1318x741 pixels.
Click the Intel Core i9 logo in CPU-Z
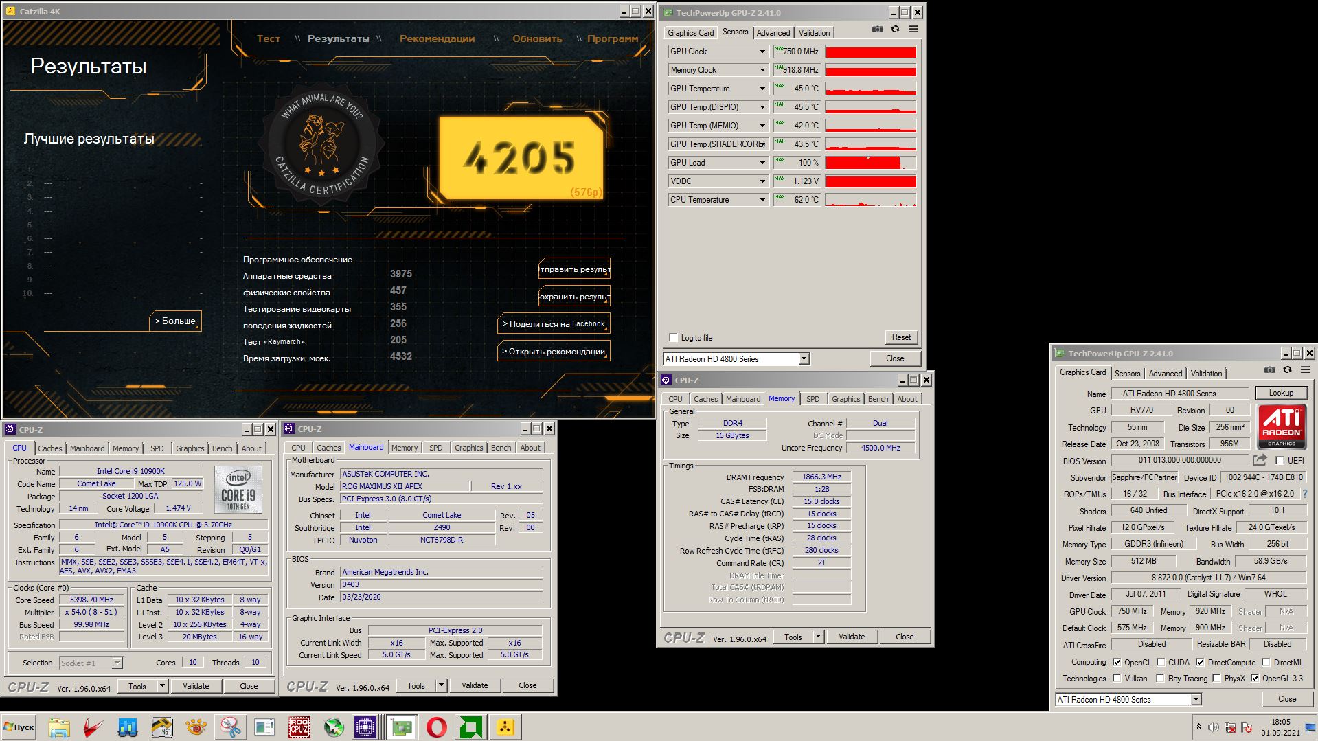pyautogui.click(x=238, y=489)
